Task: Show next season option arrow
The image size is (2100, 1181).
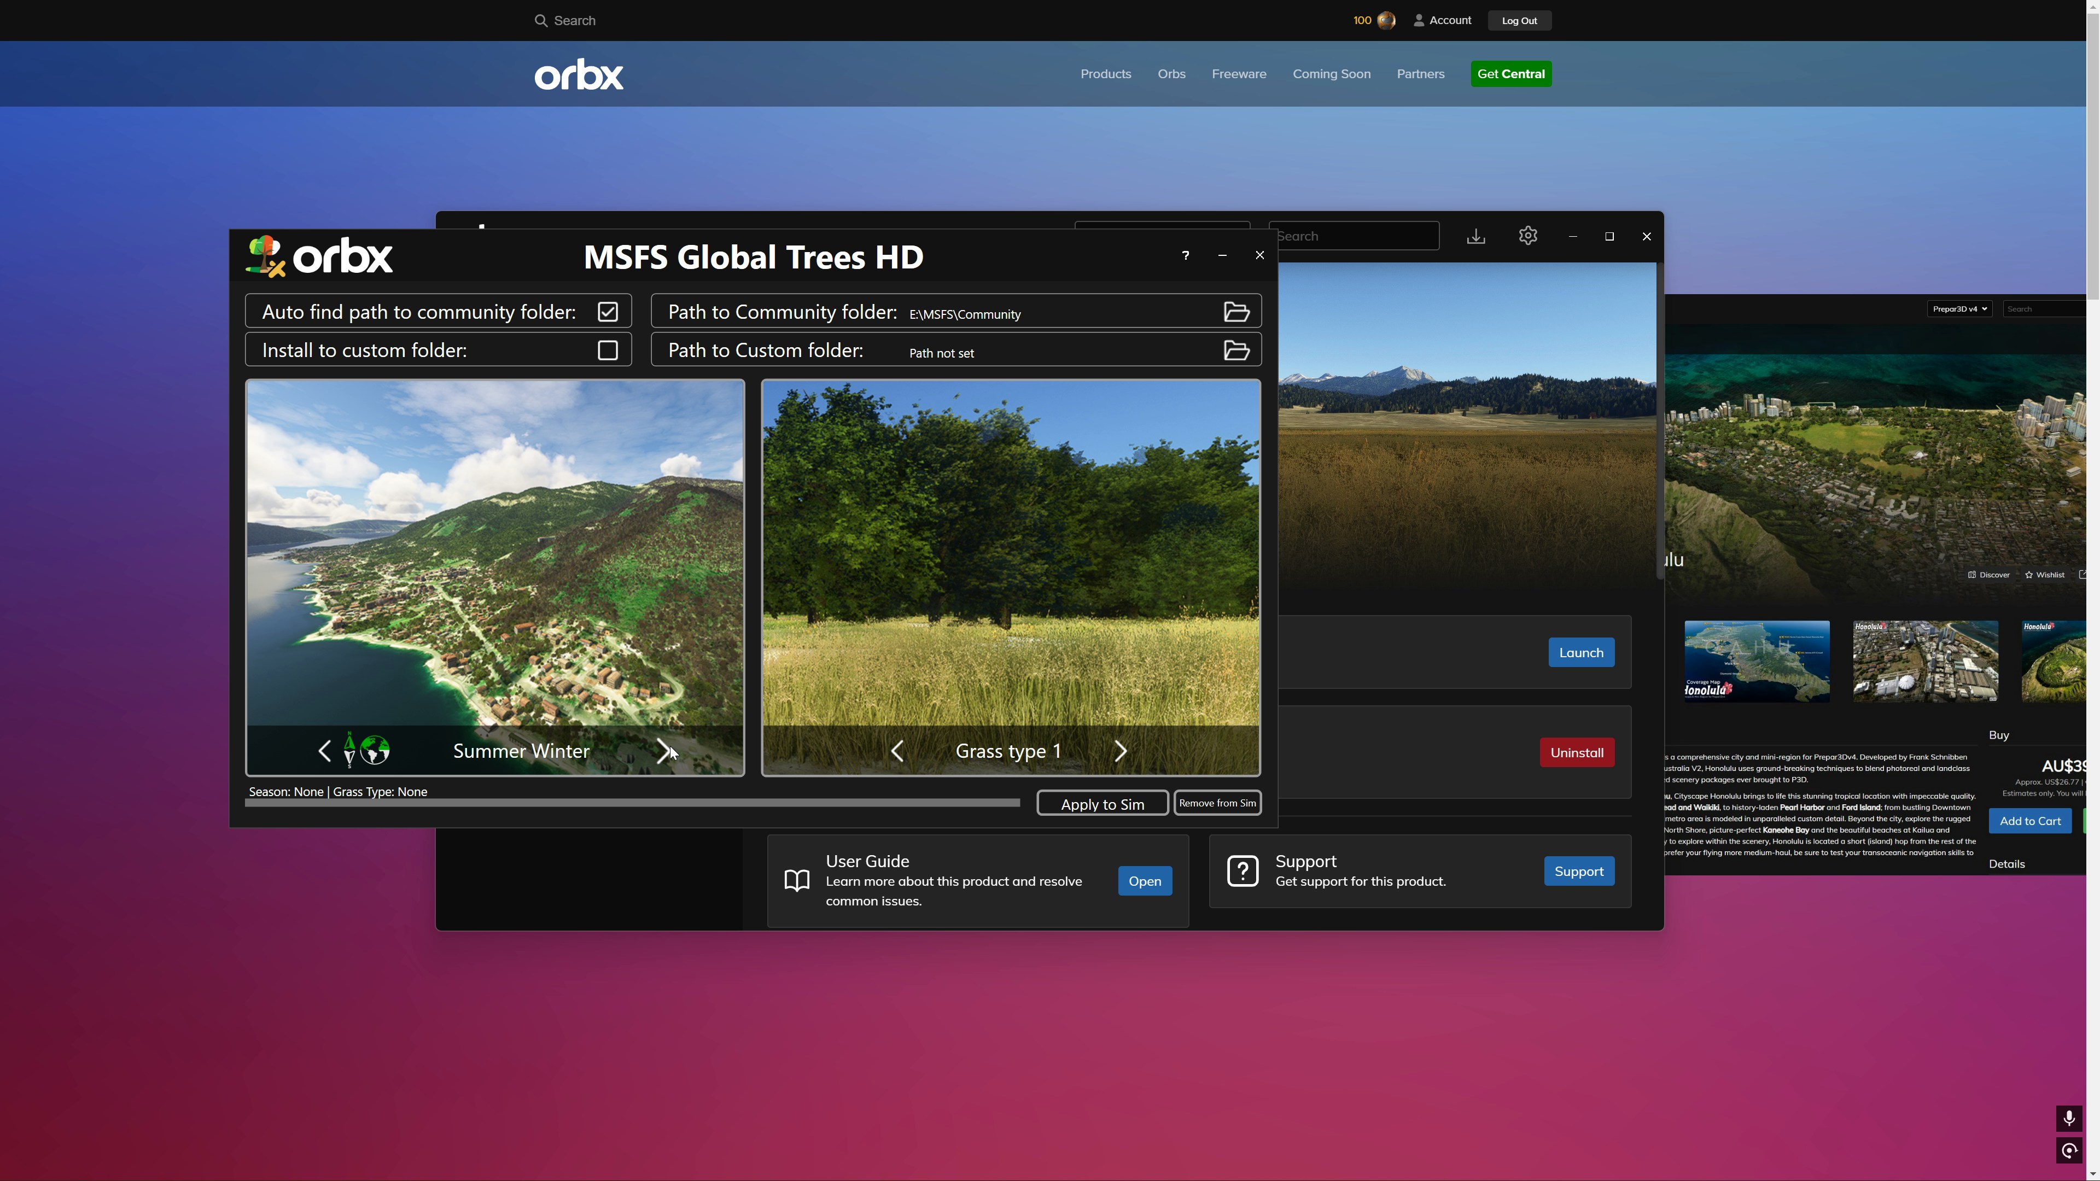Action: click(663, 751)
